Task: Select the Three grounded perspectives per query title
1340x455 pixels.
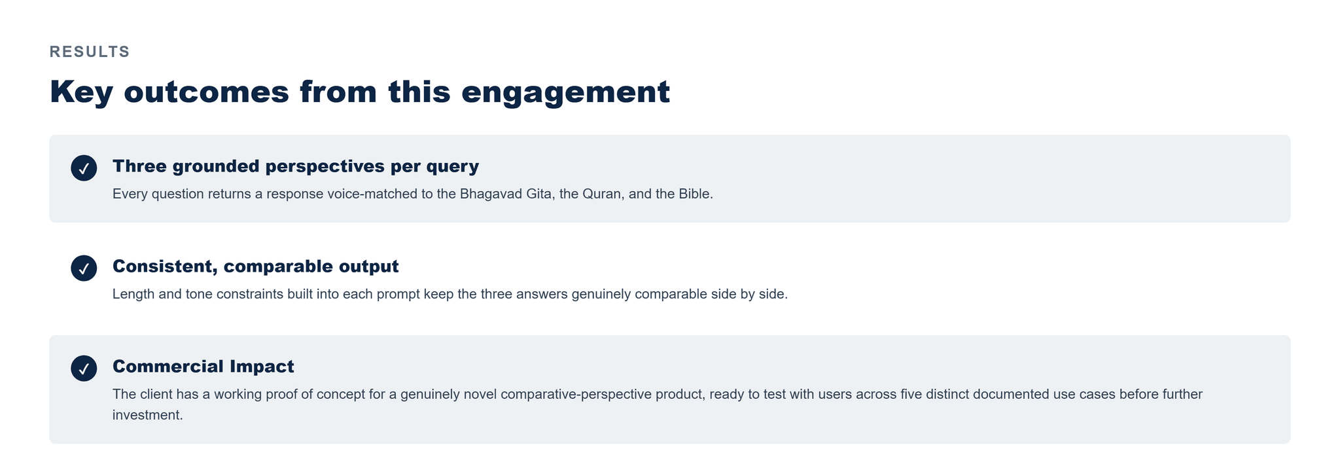Action: pyautogui.click(x=296, y=166)
